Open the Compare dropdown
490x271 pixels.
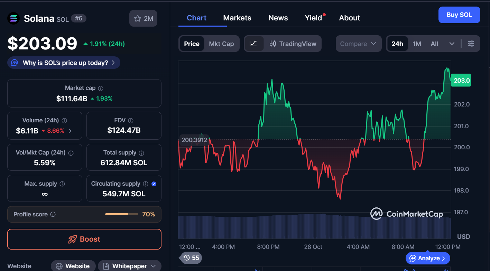[358, 44]
